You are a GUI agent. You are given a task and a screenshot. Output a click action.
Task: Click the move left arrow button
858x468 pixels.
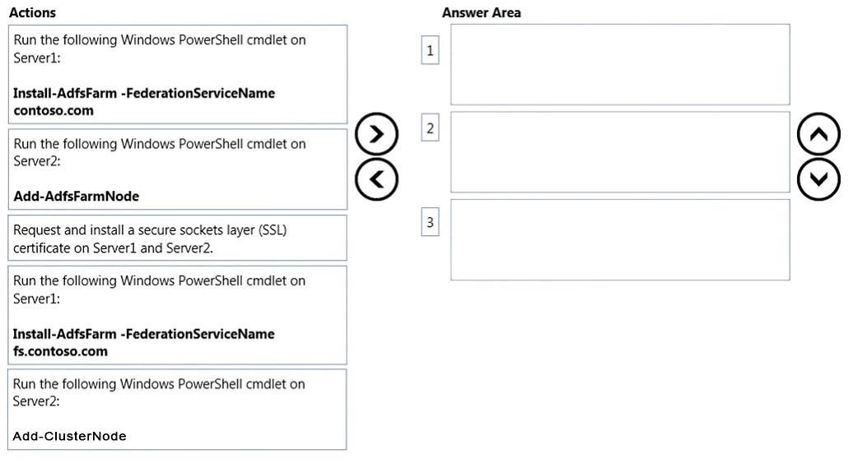(x=376, y=179)
